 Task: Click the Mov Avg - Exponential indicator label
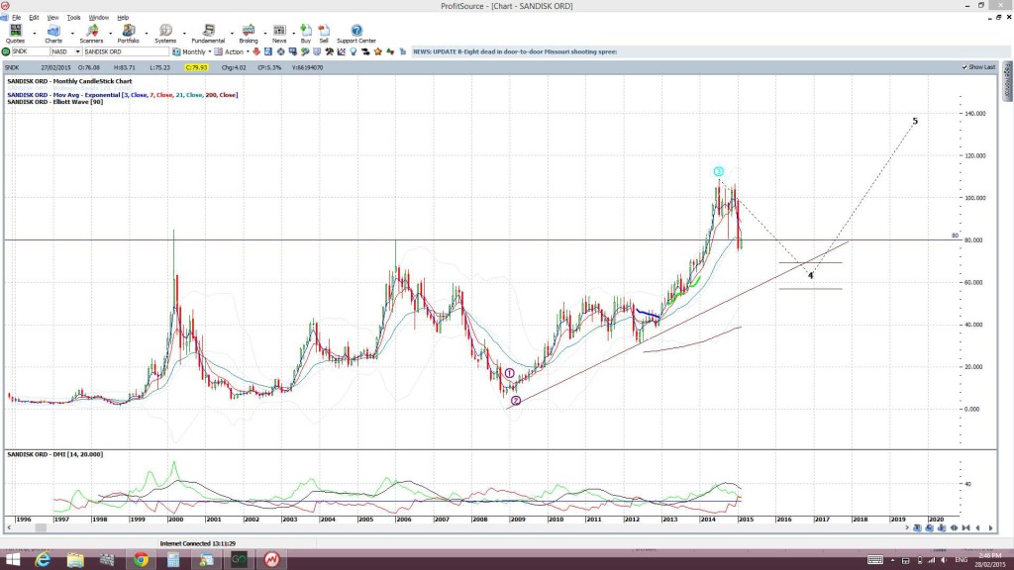tap(122, 95)
